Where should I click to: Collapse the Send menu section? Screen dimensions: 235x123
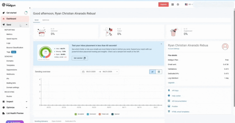tap(27, 25)
